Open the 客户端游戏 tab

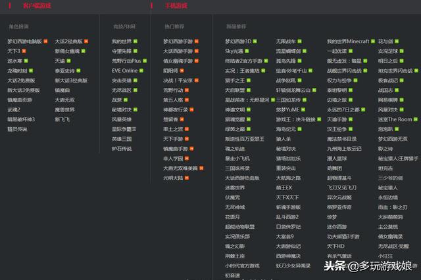[x=37, y=6]
